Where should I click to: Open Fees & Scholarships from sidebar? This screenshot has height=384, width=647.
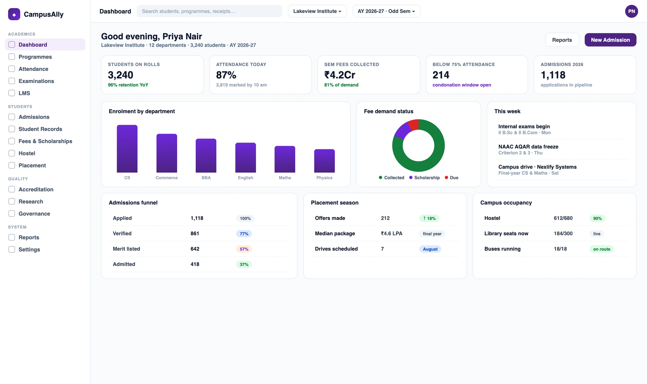(45, 141)
